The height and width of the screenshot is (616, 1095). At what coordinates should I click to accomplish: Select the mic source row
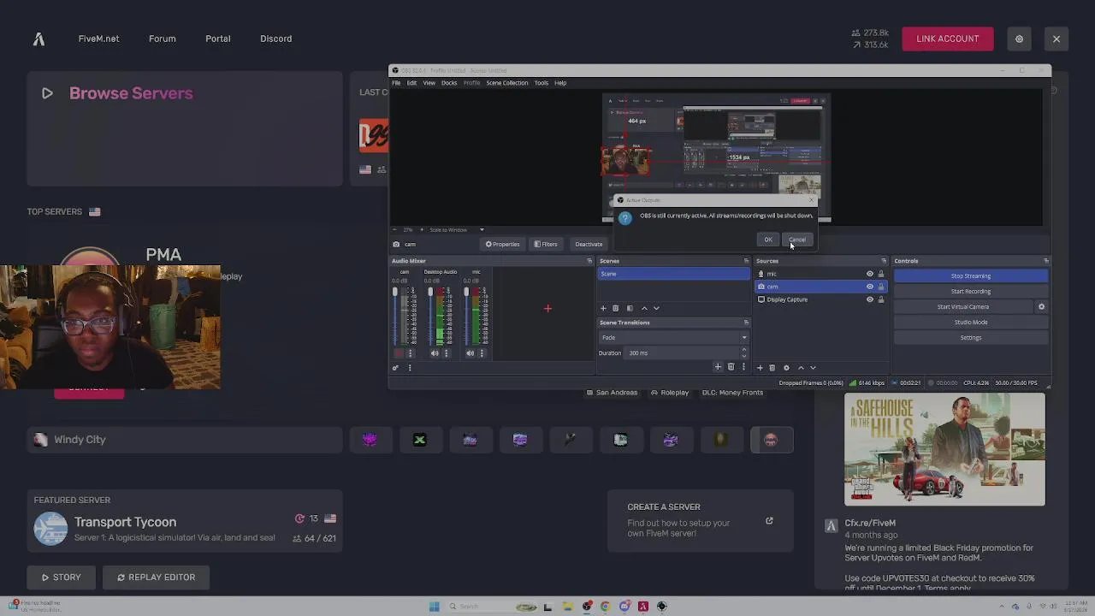(821, 274)
